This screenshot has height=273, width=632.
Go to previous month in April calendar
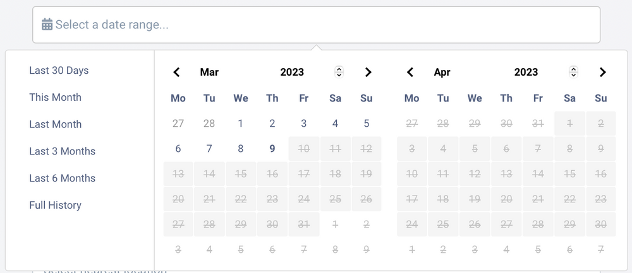coord(410,72)
